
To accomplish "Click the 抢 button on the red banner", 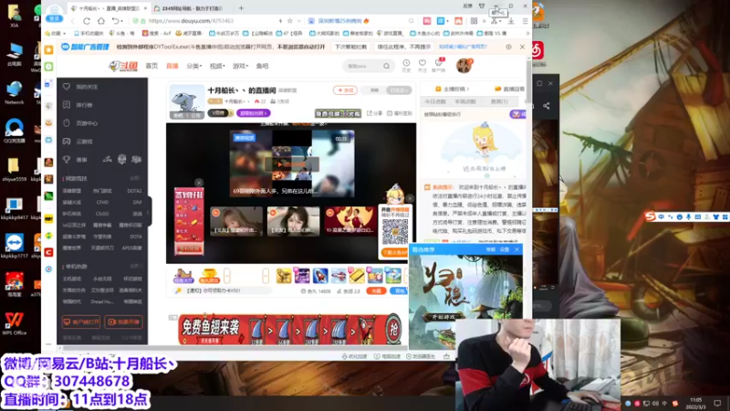I will coord(394,330).
